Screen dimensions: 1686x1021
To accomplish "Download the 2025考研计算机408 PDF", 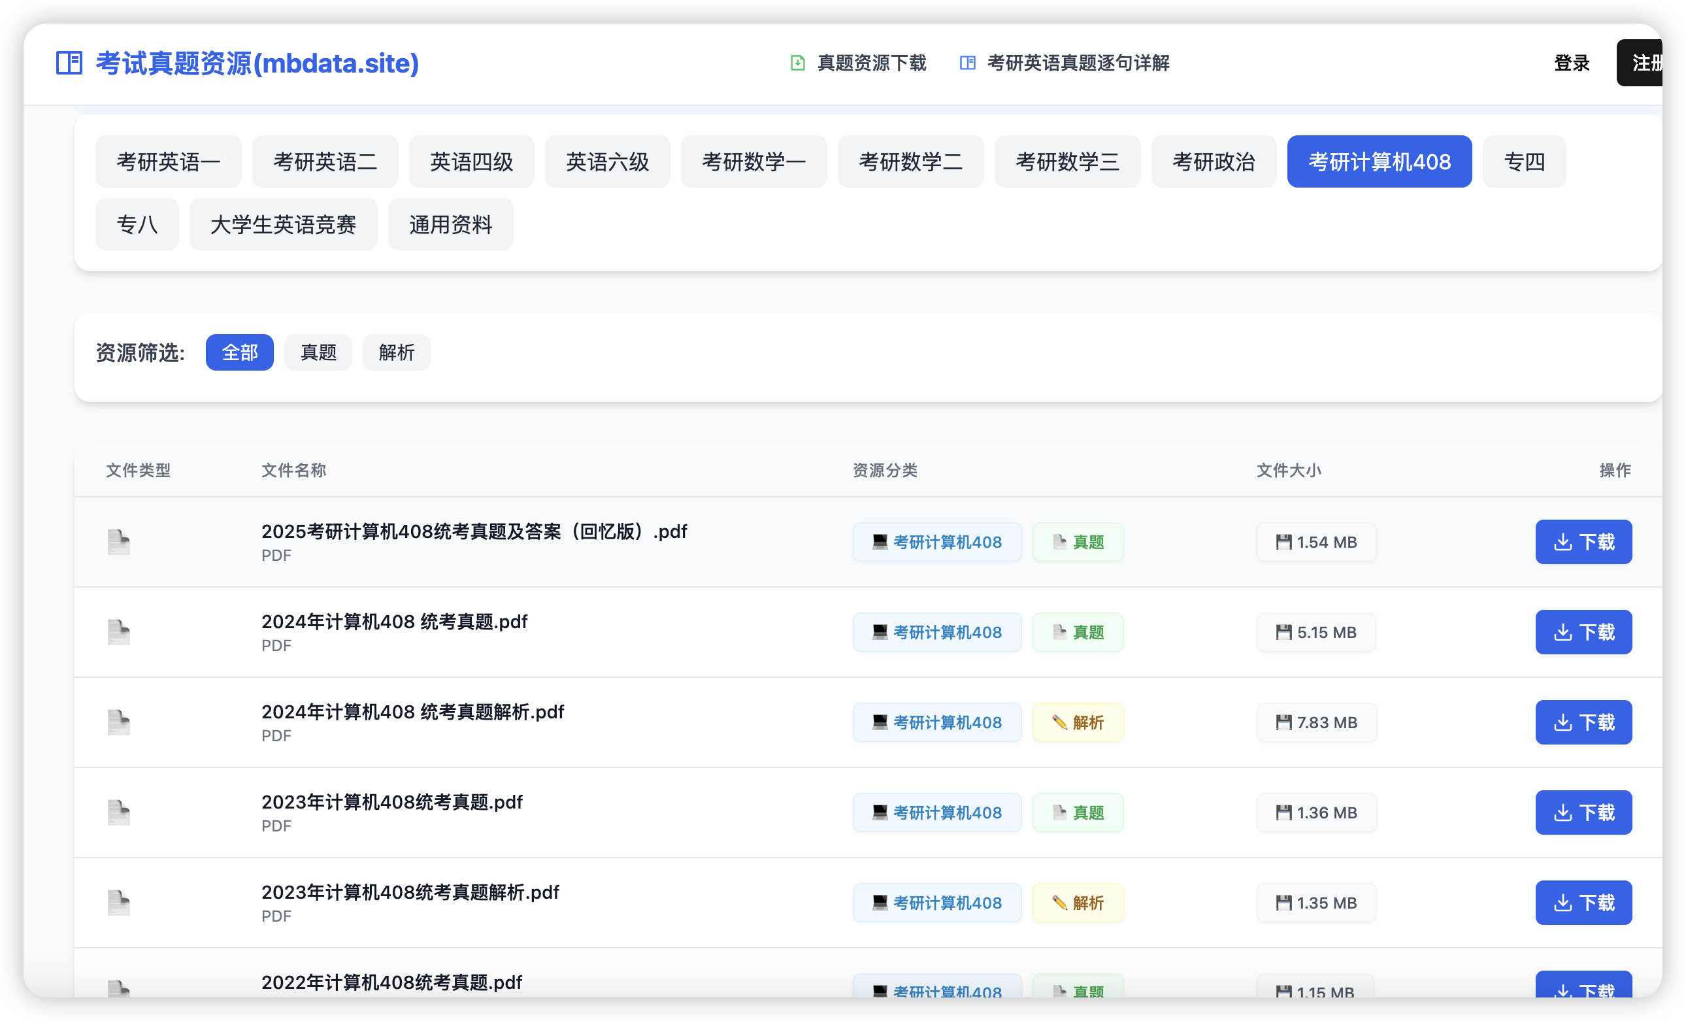I will coord(1583,542).
